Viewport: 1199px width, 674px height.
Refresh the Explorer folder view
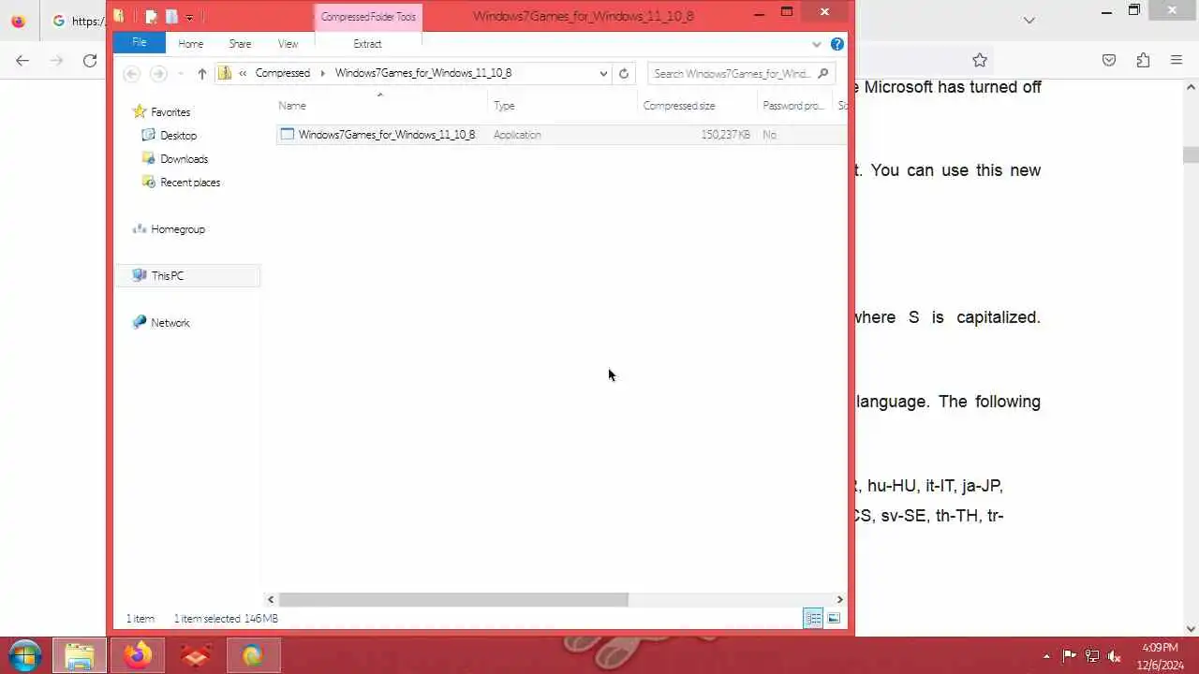(x=624, y=73)
